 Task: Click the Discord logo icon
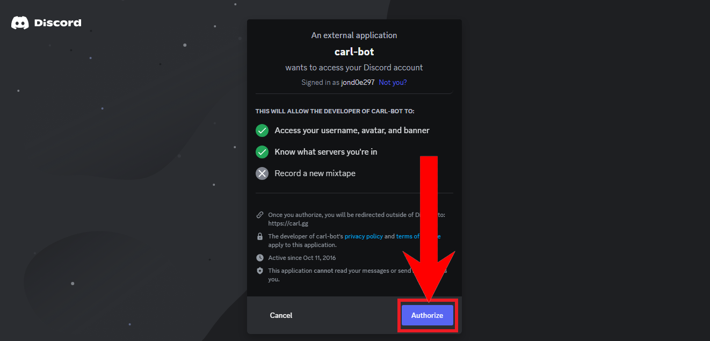[20, 23]
